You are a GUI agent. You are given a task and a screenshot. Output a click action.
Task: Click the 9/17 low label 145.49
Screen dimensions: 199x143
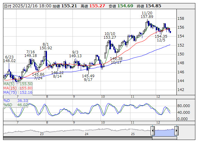(x=88, y=76)
